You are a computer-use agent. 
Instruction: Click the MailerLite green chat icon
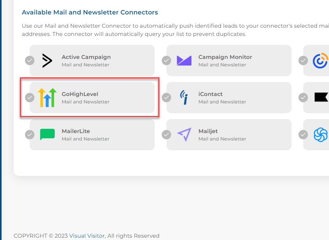tap(47, 135)
